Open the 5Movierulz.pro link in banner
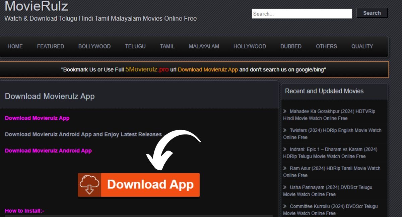Viewport: 402px width, 217px height. [147, 69]
